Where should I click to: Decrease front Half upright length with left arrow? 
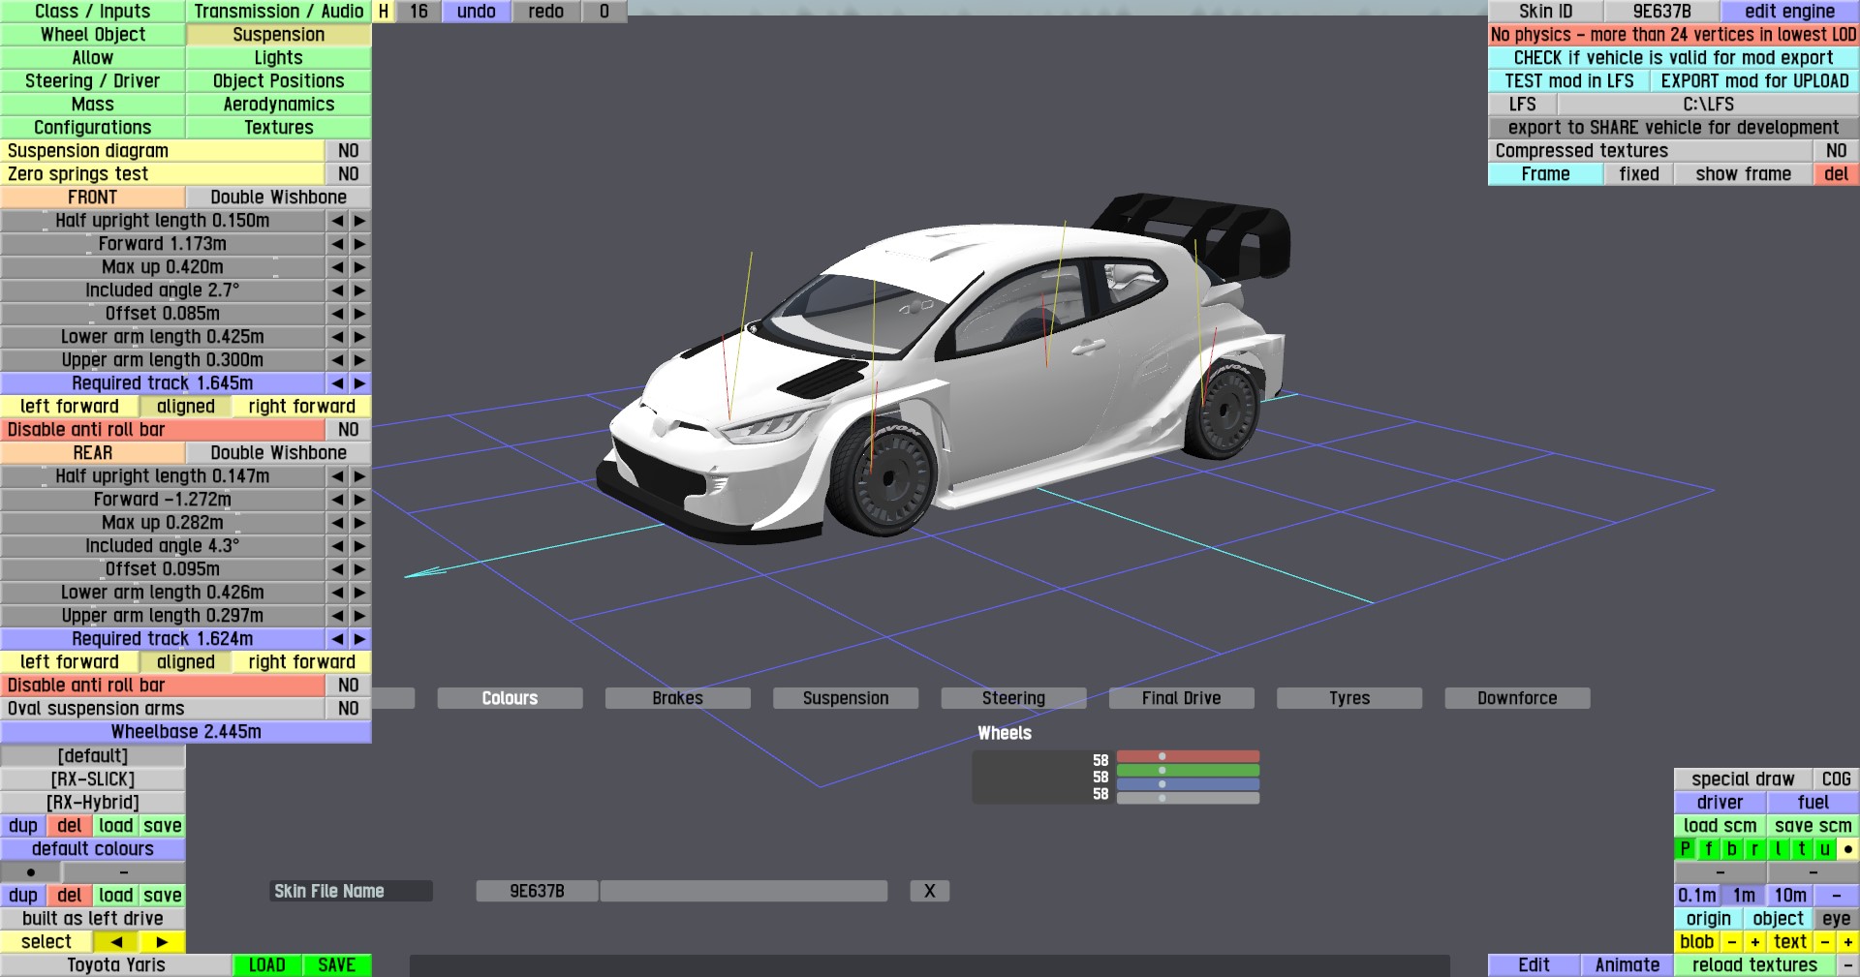coord(337,221)
